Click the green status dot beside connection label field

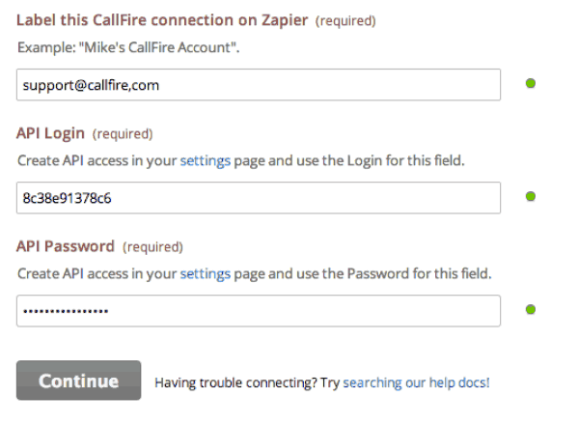click(530, 83)
